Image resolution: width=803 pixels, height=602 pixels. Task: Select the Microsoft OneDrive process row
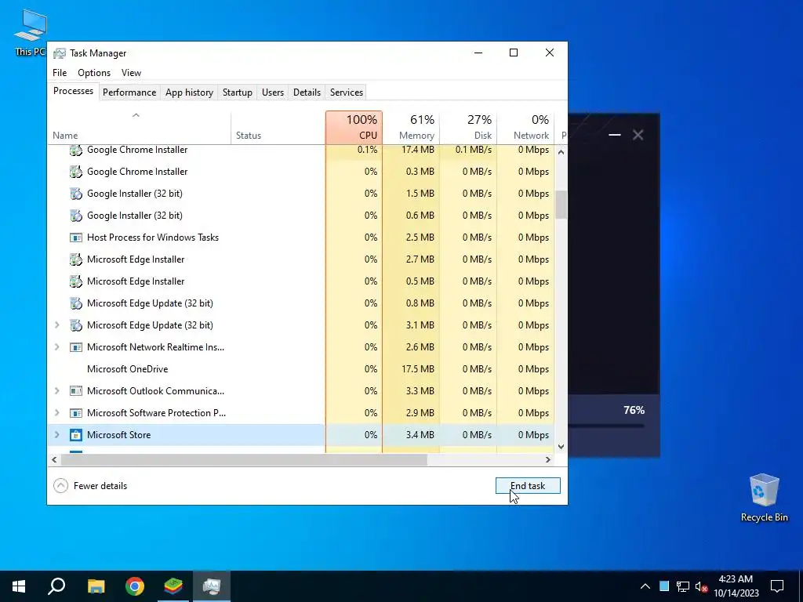300,369
